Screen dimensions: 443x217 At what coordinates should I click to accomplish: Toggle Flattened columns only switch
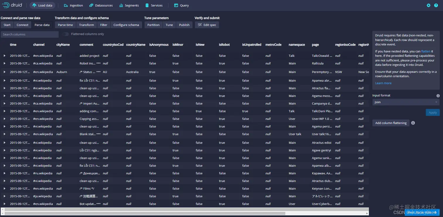pos(65,34)
